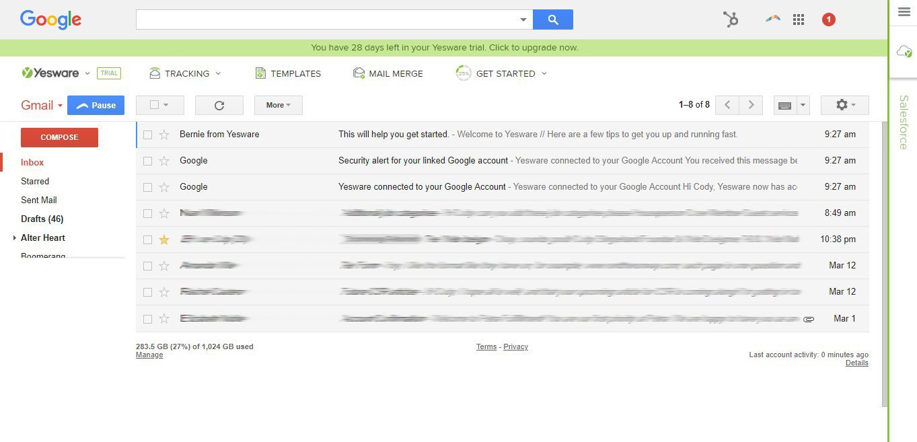Click the Yesware cloud sidebar icon
The image size is (917, 442).
(x=904, y=51)
